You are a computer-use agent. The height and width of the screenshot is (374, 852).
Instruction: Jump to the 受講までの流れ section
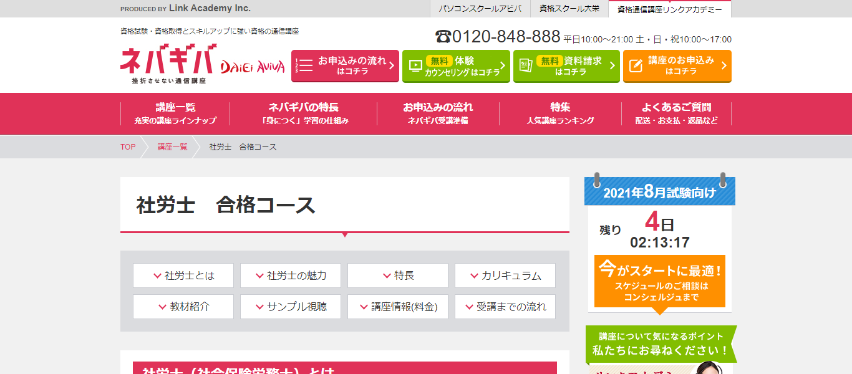point(505,307)
